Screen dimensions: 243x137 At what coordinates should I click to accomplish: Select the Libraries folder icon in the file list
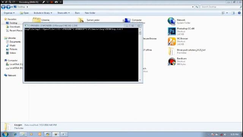click(37, 20)
